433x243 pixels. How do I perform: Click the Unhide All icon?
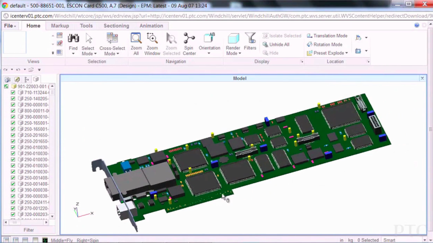coord(265,44)
